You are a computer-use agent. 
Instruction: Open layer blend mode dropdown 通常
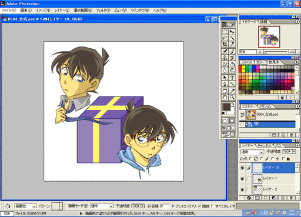tap(252, 152)
